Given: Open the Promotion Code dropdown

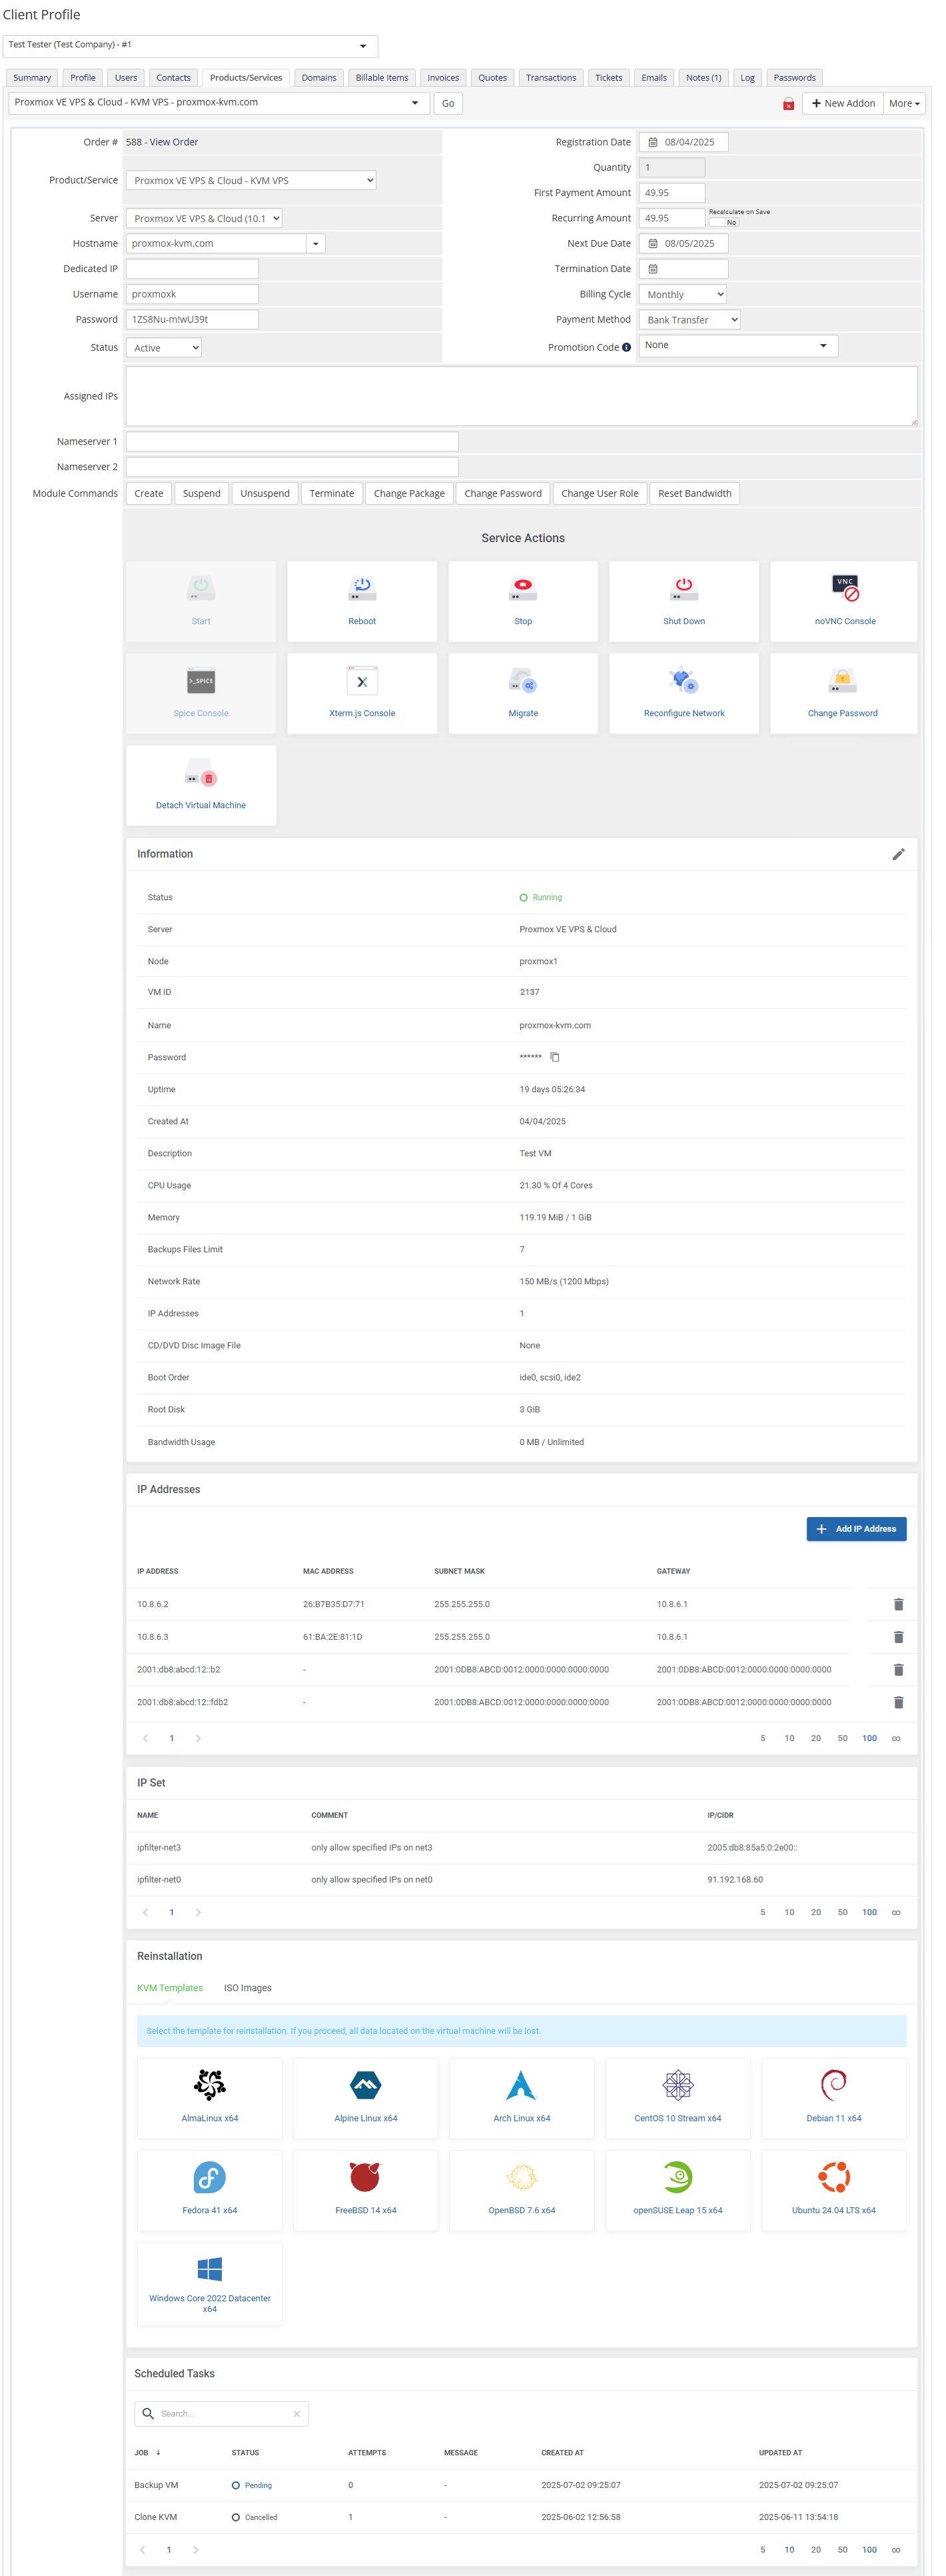Looking at the screenshot, I should [738, 345].
